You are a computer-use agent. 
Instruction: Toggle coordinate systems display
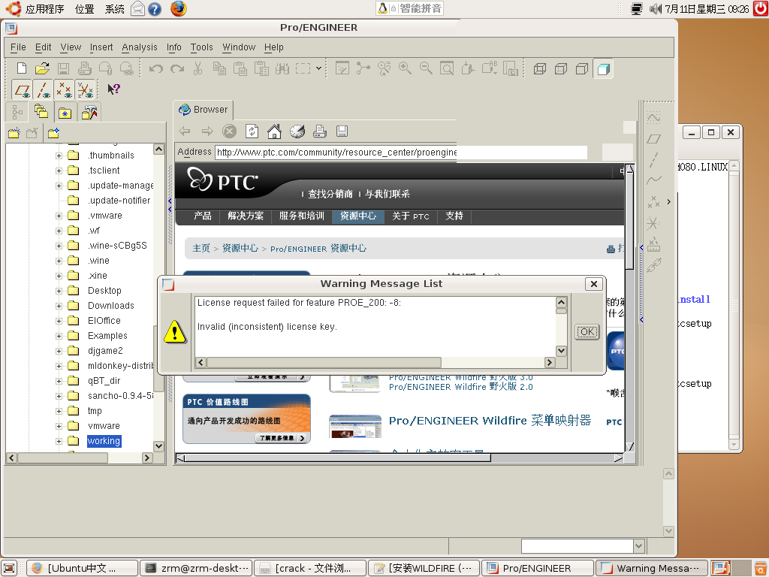pos(86,90)
